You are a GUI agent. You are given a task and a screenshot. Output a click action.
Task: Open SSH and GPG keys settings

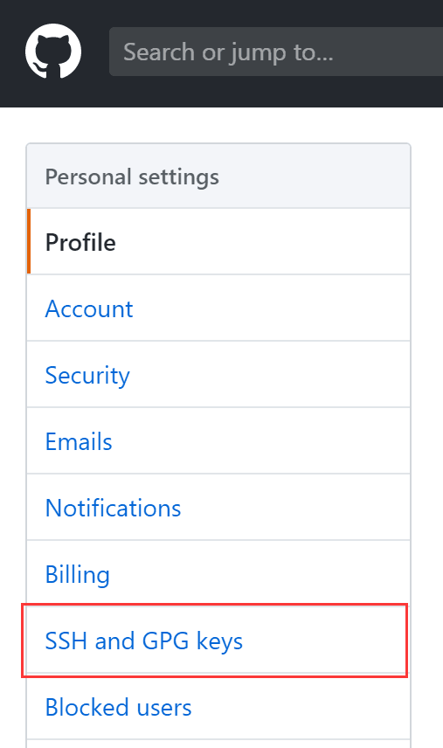click(x=218, y=641)
